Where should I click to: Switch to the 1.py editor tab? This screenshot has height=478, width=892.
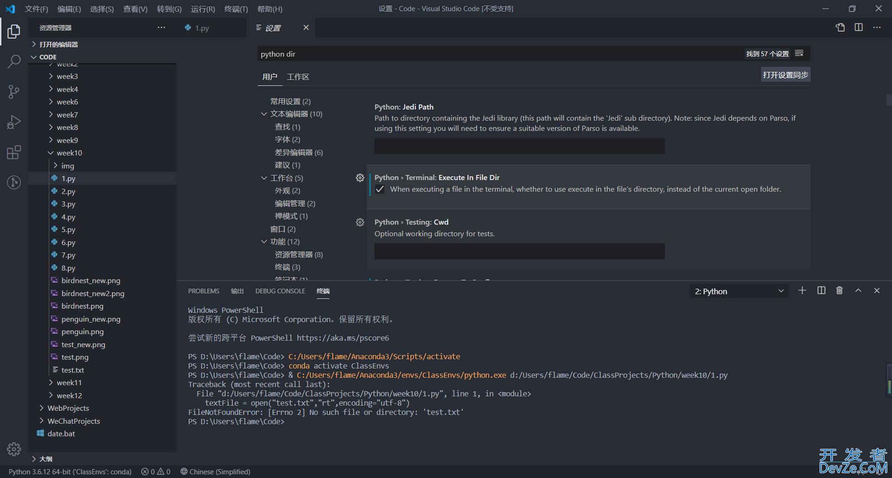coord(202,28)
